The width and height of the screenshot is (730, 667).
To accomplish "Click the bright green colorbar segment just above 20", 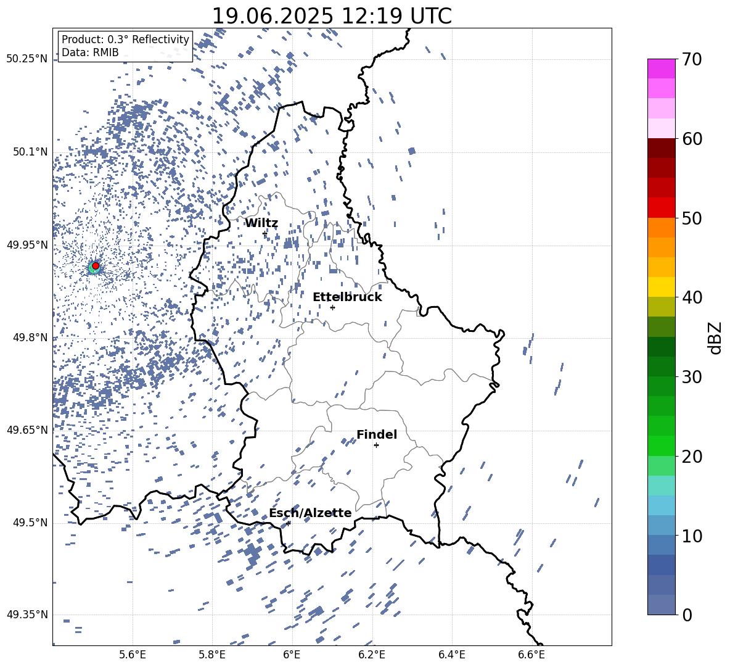I will point(662,445).
